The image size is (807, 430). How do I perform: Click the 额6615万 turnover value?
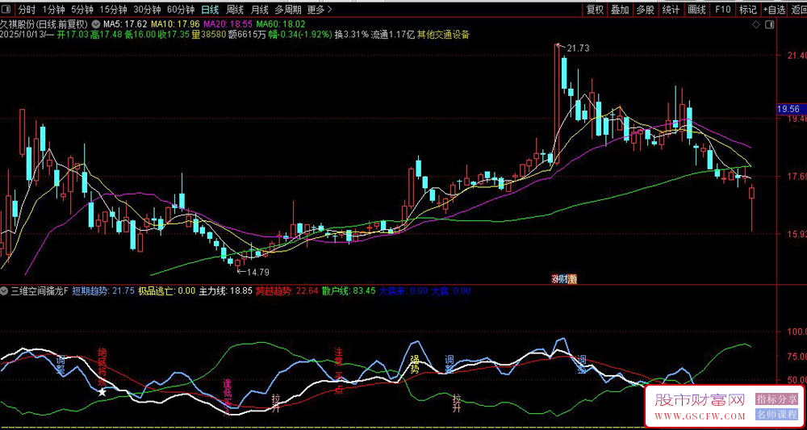click(x=246, y=35)
